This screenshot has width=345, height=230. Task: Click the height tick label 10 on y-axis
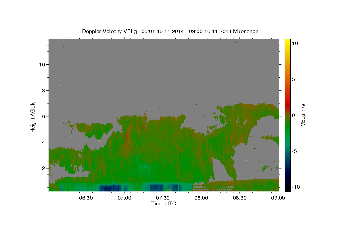(x=43, y=65)
